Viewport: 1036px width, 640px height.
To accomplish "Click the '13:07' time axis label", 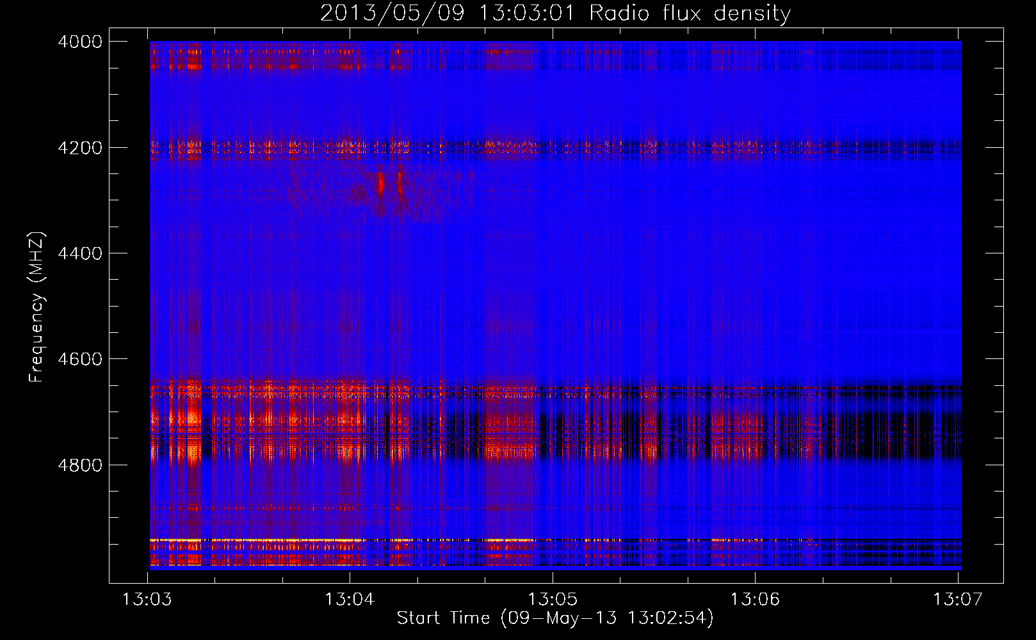I will click(x=958, y=600).
